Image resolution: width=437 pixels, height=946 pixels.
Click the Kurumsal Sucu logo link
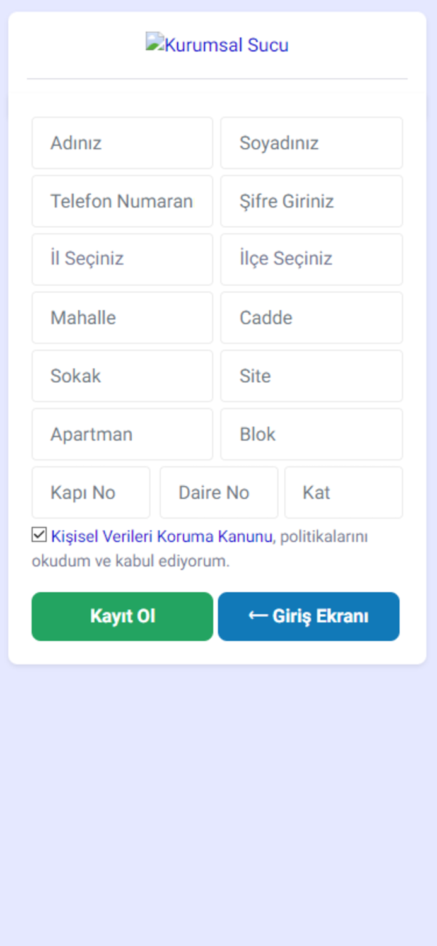218,44
